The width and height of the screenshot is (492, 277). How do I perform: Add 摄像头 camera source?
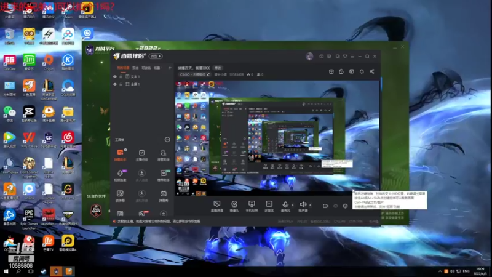point(234,206)
